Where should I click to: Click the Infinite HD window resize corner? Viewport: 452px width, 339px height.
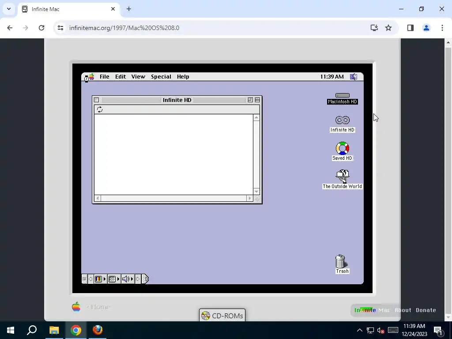[x=256, y=199]
